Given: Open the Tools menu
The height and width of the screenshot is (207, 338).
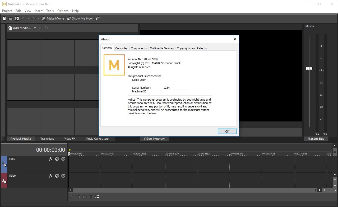Looking at the screenshot, I should 50,11.
